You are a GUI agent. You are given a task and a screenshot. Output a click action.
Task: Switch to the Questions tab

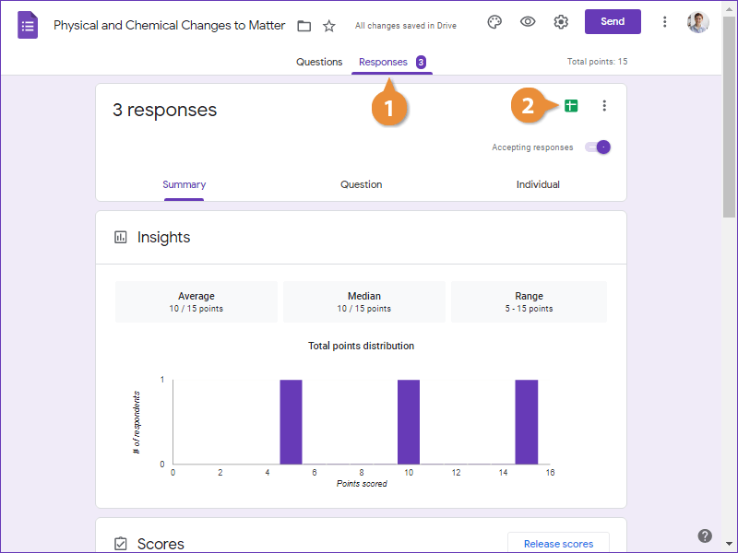[x=319, y=62]
